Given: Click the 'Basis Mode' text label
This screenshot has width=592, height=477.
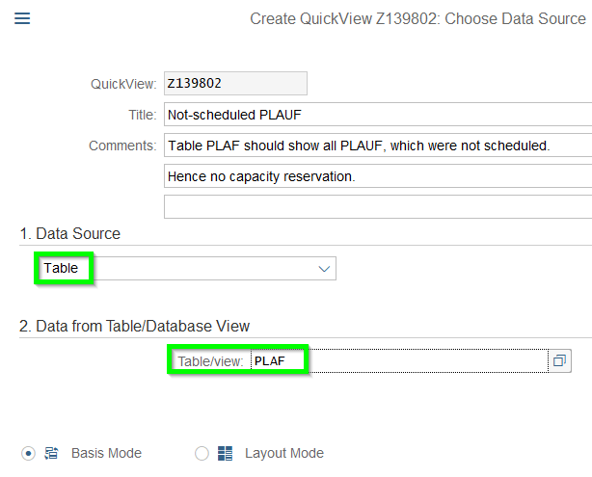Looking at the screenshot, I should (x=106, y=453).
